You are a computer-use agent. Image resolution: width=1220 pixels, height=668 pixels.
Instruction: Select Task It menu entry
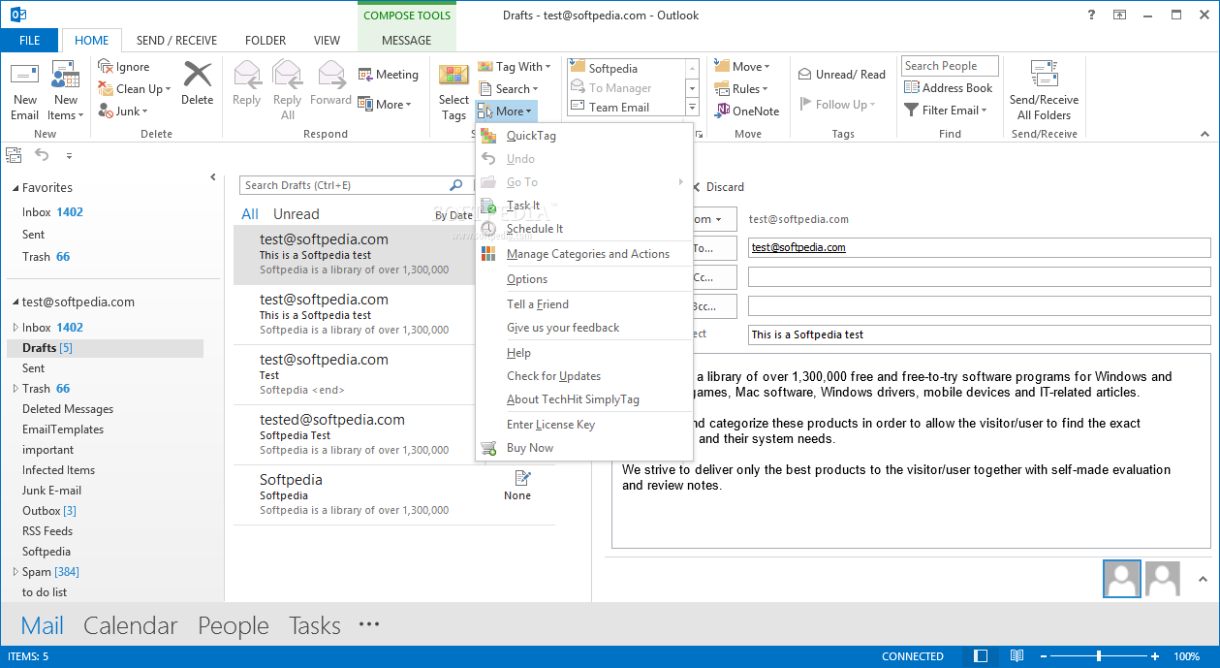584,206
